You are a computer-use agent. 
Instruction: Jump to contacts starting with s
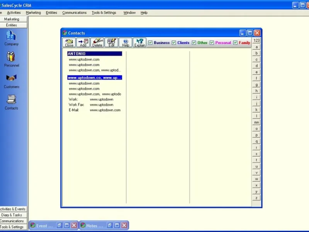(256, 154)
